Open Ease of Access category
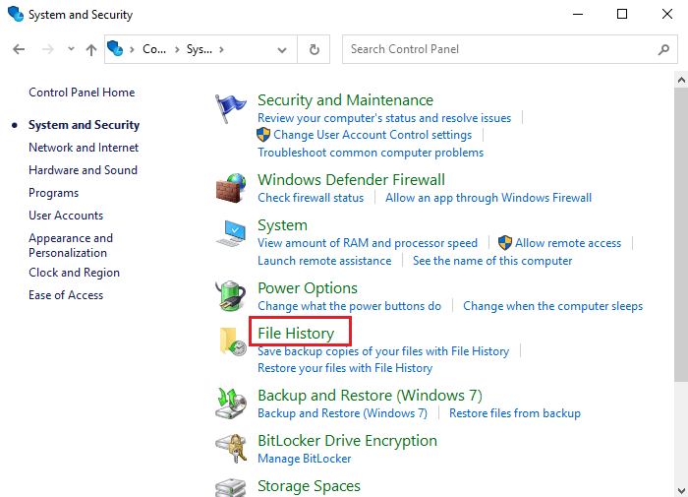Image resolution: width=688 pixels, height=497 pixels. point(66,295)
